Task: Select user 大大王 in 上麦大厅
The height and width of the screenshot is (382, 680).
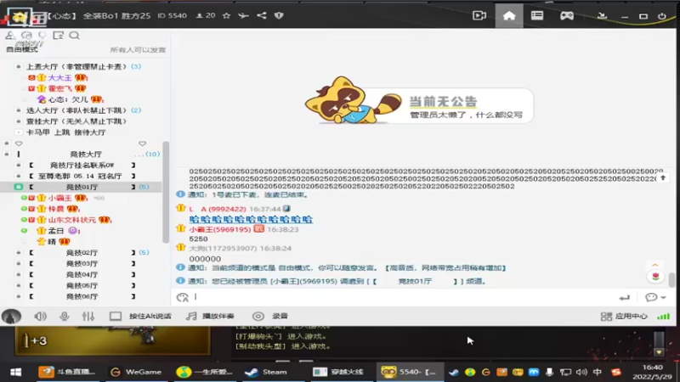Action: pyautogui.click(x=59, y=77)
